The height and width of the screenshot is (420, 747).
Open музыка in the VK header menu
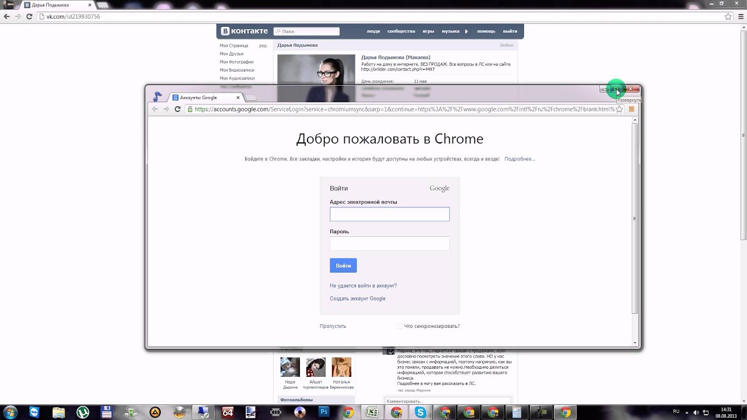click(x=451, y=31)
